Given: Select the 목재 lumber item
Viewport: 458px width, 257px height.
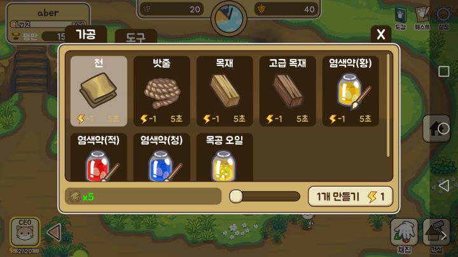Looking at the screenshot, I should click(x=225, y=91).
